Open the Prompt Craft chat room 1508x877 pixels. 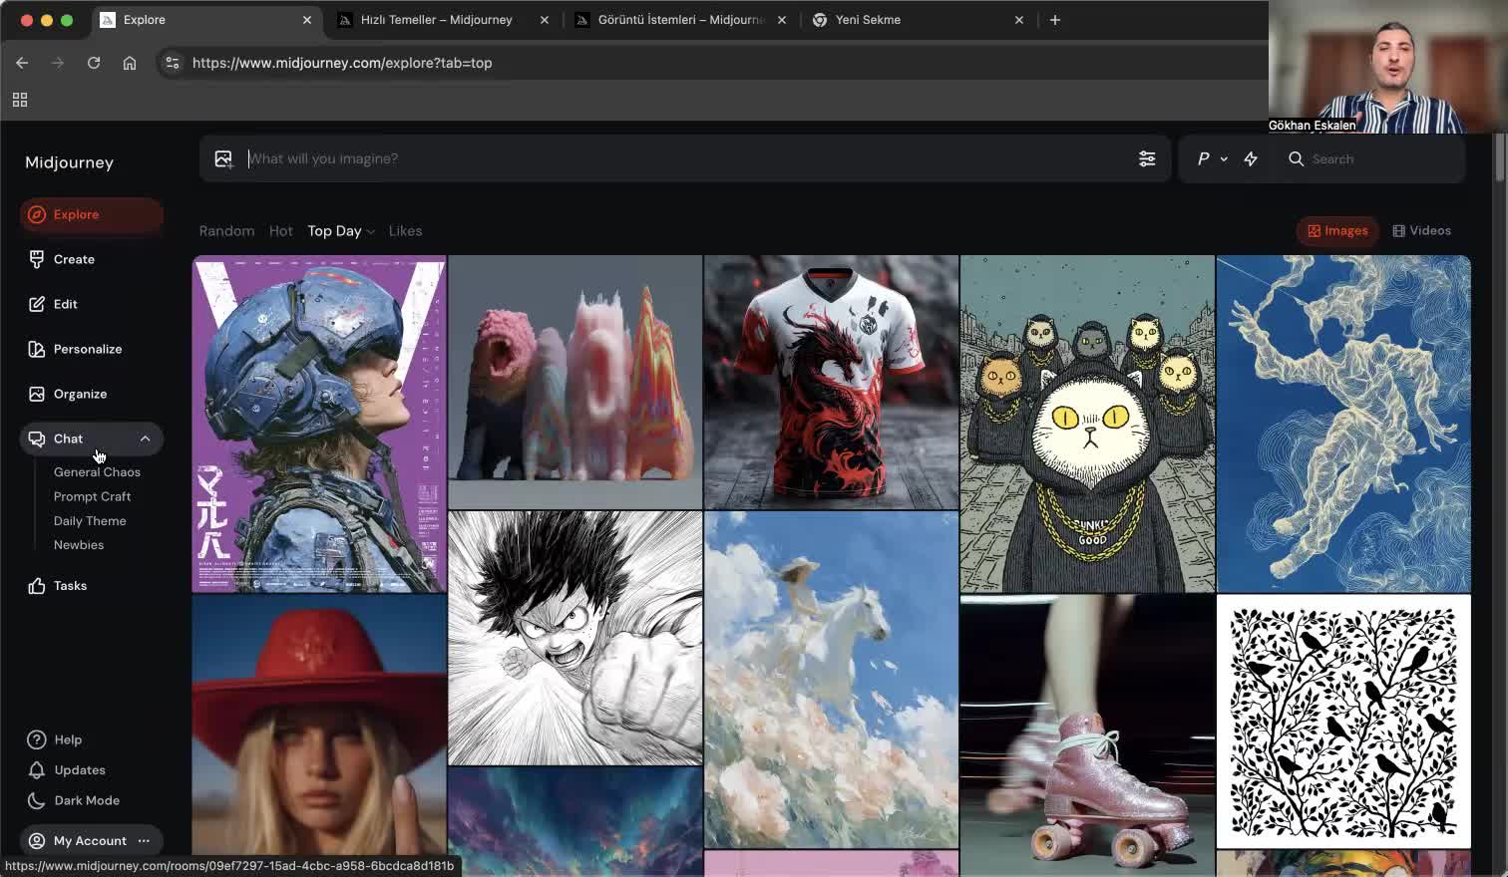point(92,496)
